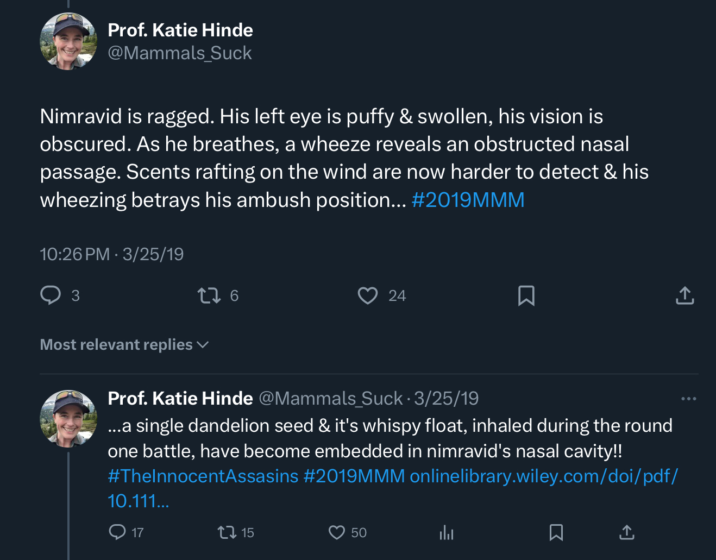Share the main tweet via share icon
Viewport: 716px width, 560px height.
[x=685, y=295]
